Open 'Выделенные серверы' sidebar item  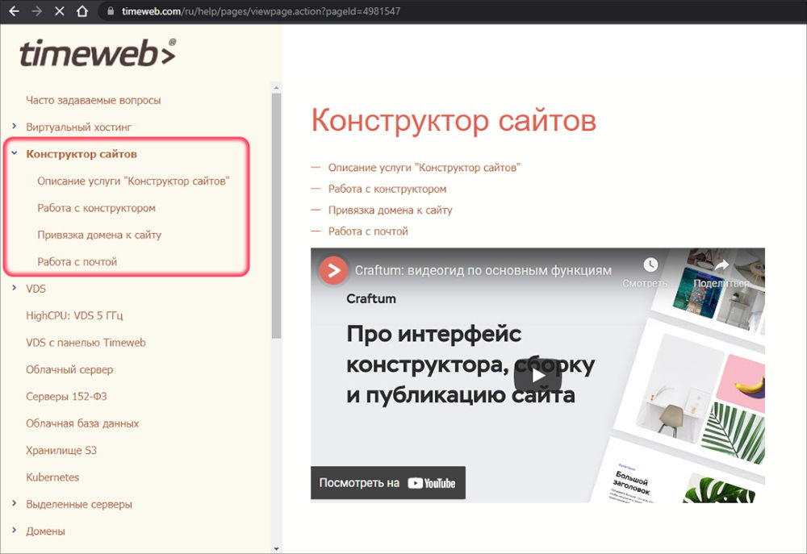79,505
